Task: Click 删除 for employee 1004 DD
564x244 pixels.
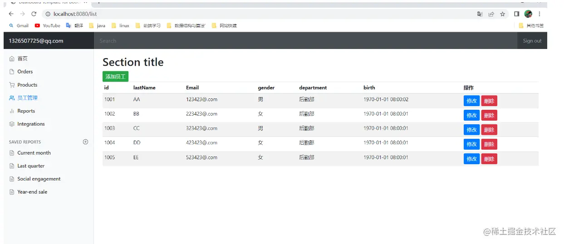Action: click(x=489, y=144)
